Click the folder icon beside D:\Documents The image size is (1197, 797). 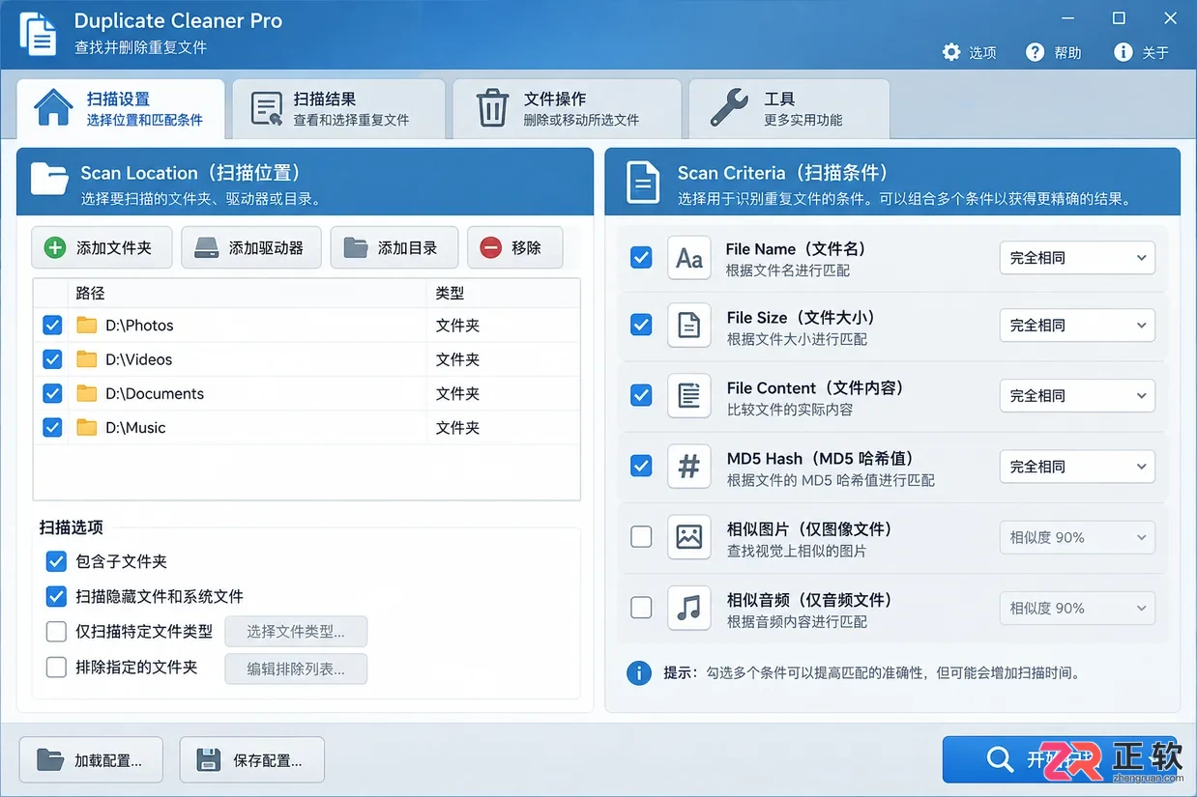87,393
